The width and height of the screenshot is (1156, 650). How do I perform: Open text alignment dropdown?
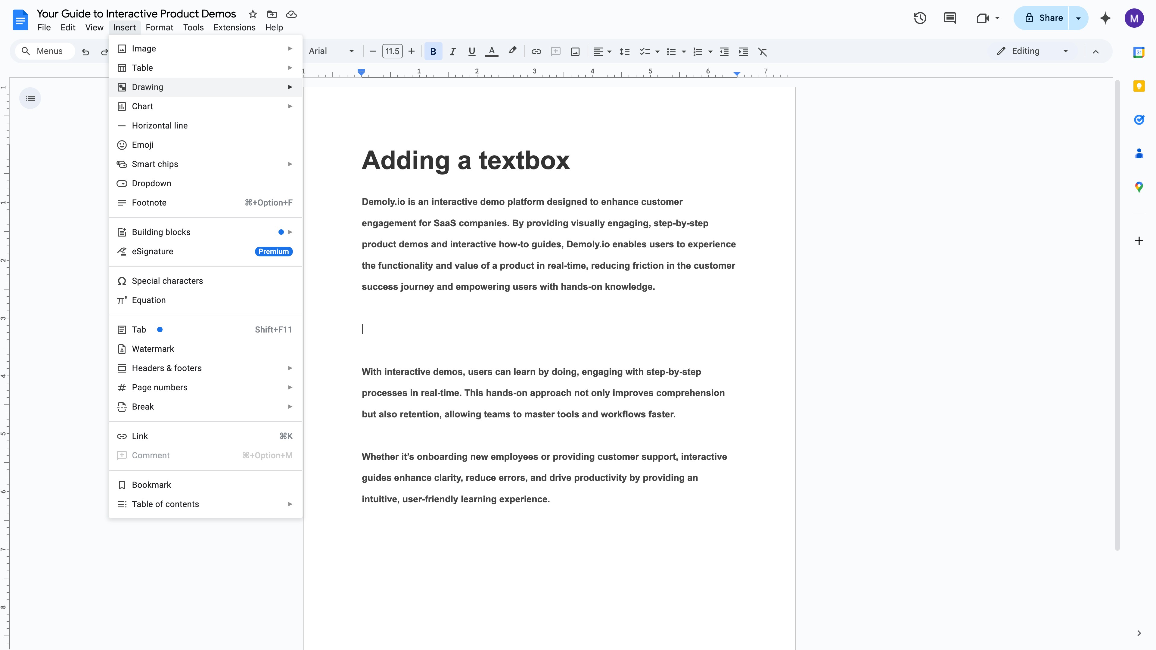click(602, 51)
